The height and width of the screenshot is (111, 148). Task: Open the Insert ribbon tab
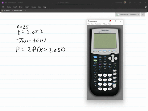(15, 7)
